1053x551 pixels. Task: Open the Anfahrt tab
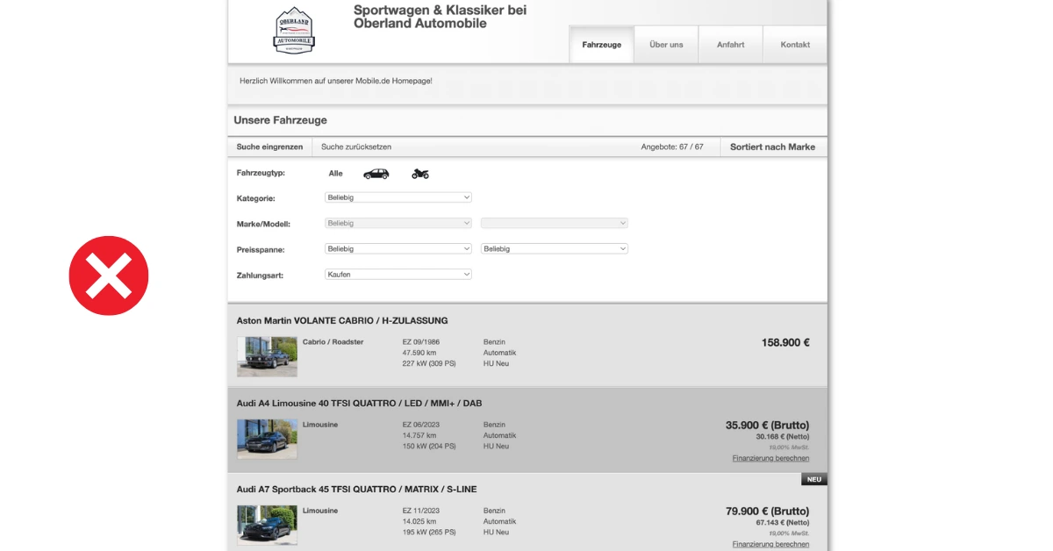coord(730,44)
